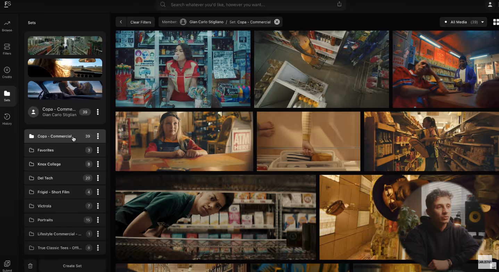The width and height of the screenshot is (499, 272).
Task: Open the hand reaching into basket image
Action: click(308, 141)
